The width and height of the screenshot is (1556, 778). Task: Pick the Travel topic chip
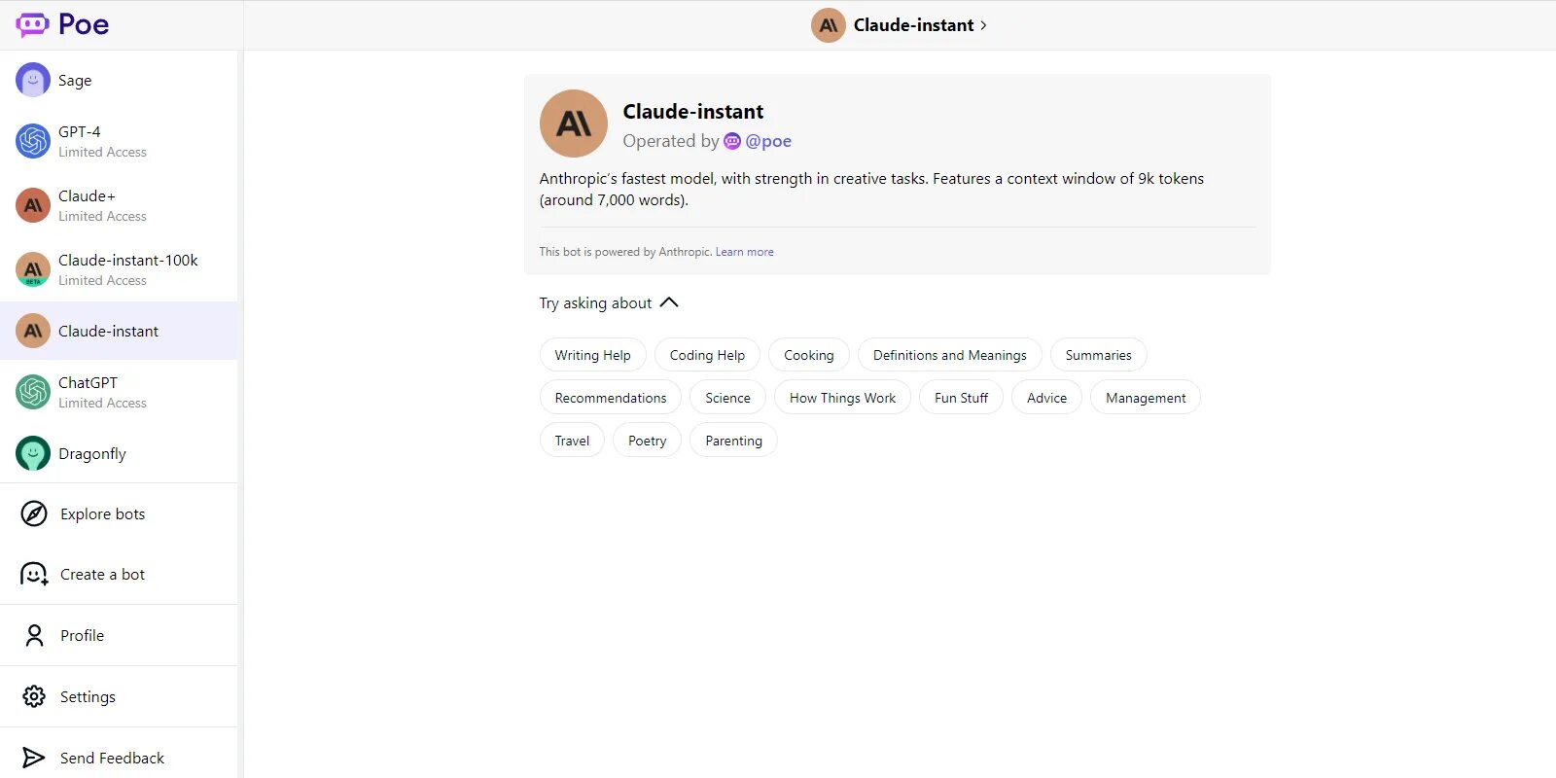pyautogui.click(x=572, y=441)
